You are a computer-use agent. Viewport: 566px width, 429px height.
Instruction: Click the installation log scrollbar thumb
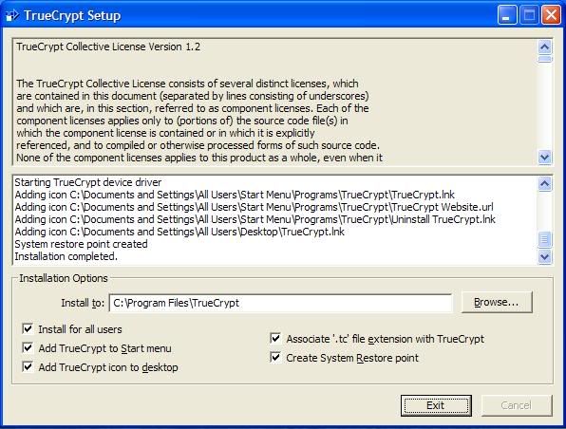pyautogui.click(x=545, y=239)
